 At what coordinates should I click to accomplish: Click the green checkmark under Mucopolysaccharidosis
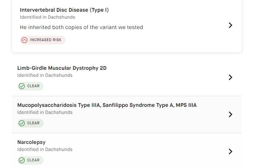(x=22, y=123)
